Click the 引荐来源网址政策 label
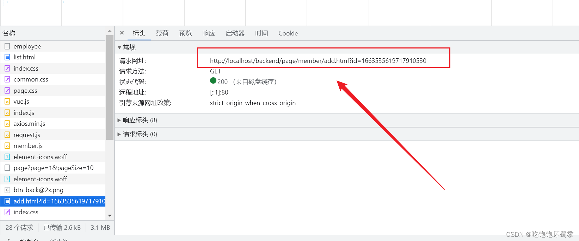Viewport: 579px width, 241px height. 145,103
